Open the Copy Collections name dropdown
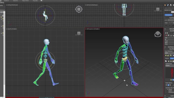This screenshot has height=98, width=174. (169, 53)
